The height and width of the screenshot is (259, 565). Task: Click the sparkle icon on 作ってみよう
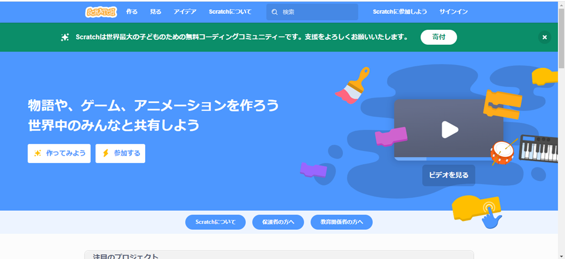pyautogui.click(x=38, y=154)
